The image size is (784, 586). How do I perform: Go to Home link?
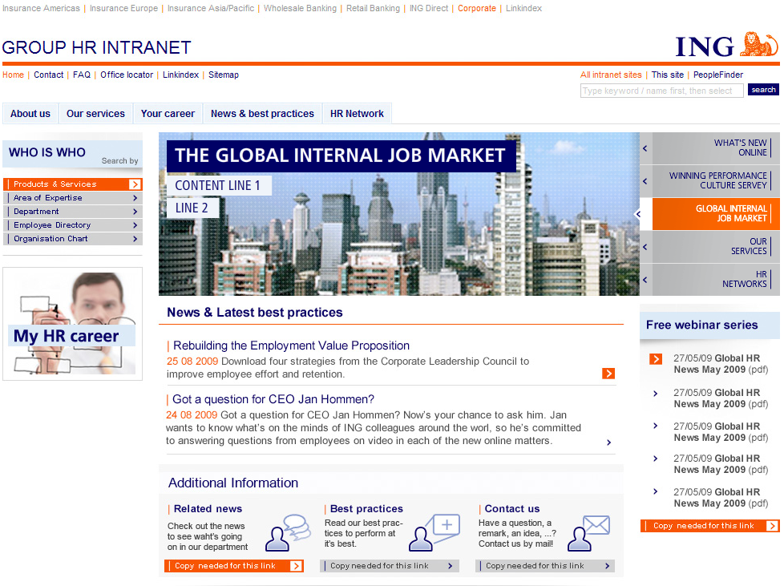(x=13, y=75)
